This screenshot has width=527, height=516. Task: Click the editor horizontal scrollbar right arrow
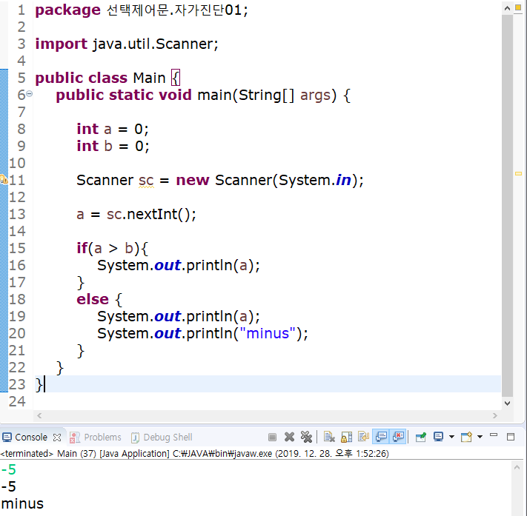point(494,415)
